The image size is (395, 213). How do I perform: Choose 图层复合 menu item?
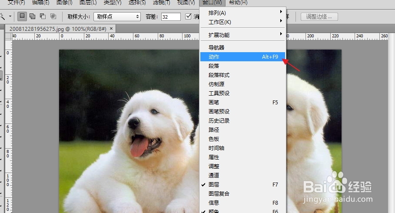242,193
